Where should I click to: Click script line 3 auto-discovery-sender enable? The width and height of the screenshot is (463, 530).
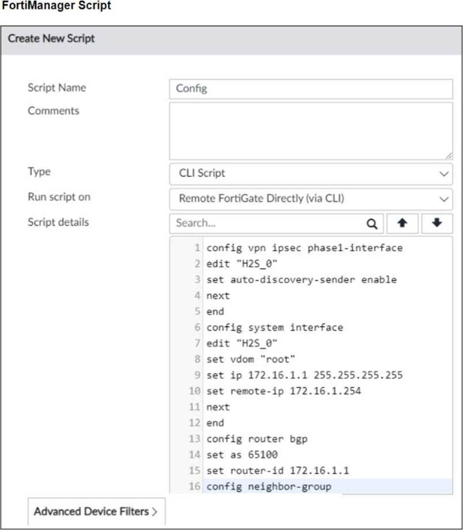click(x=301, y=280)
